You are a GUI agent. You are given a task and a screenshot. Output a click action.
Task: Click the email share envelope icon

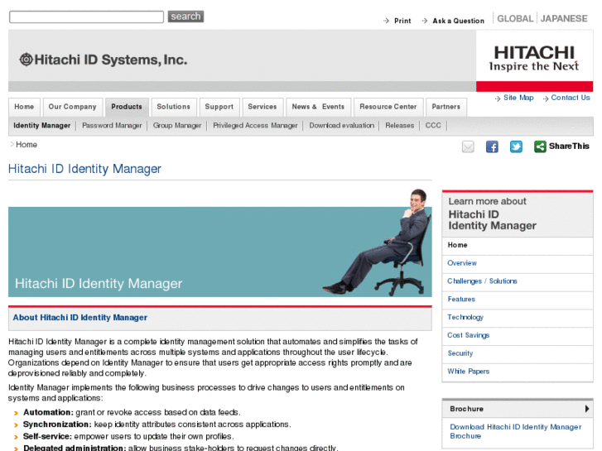(x=468, y=146)
